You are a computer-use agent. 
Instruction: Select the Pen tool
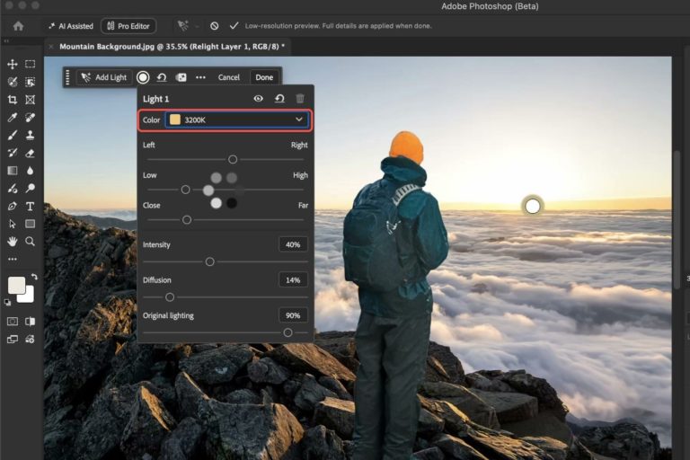click(x=13, y=206)
